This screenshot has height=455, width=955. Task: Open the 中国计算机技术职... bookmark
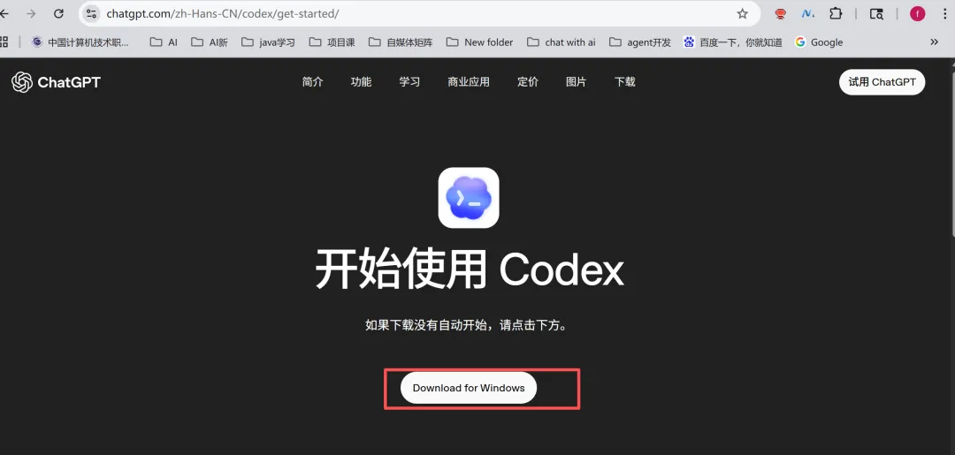click(x=80, y=42)
